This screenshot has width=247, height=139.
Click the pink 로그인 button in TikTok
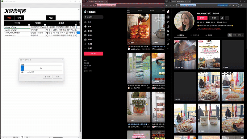94,53
